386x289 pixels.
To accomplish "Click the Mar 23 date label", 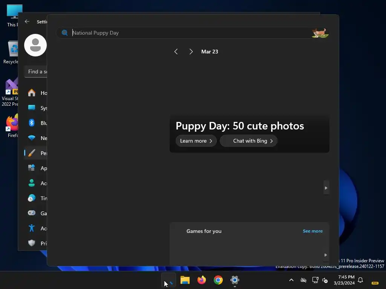I will pos(210,52).
